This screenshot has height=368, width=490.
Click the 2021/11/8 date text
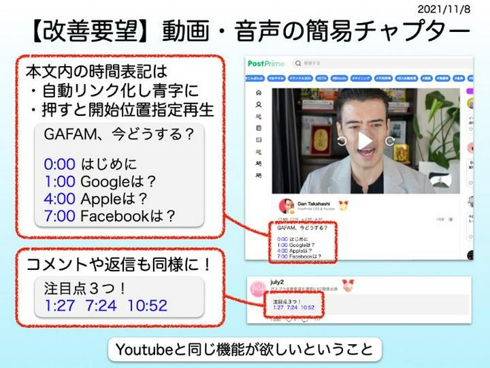444,9
